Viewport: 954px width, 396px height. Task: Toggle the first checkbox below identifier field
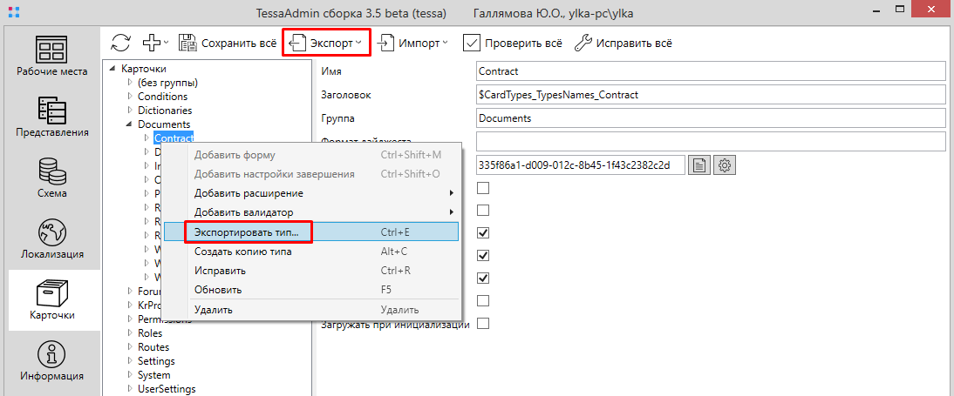coord(483,188)
